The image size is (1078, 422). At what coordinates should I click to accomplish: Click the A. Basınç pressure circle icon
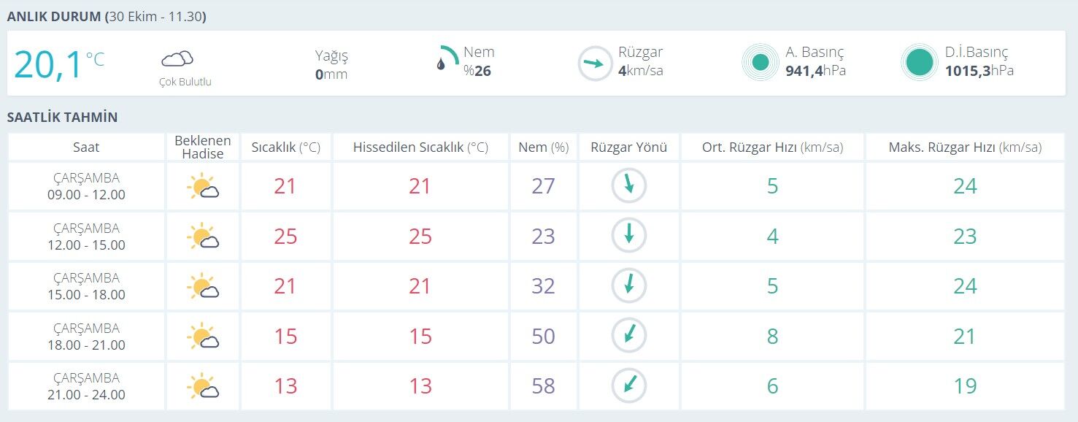[x=761, y=63]
